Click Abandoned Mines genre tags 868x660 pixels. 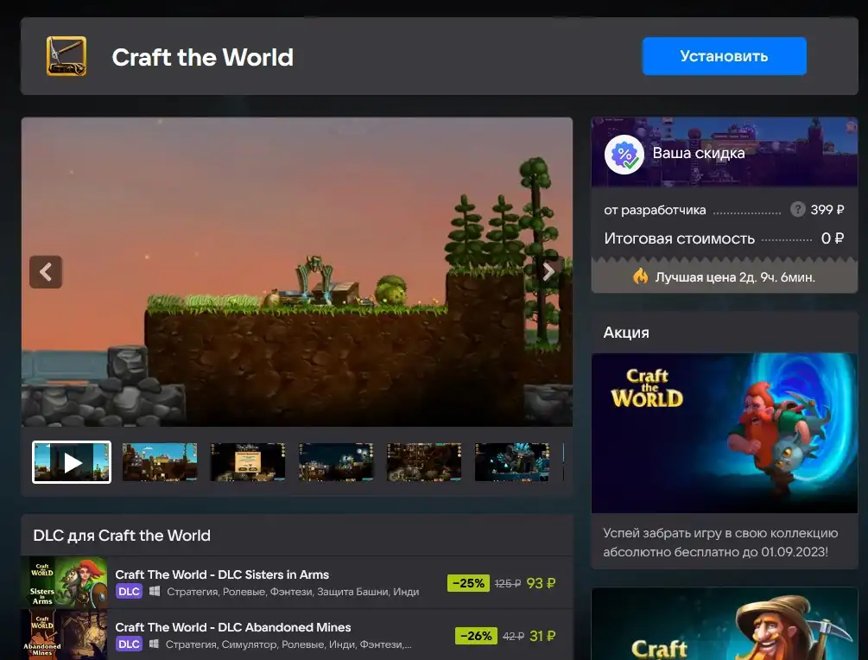coord(288,644)
